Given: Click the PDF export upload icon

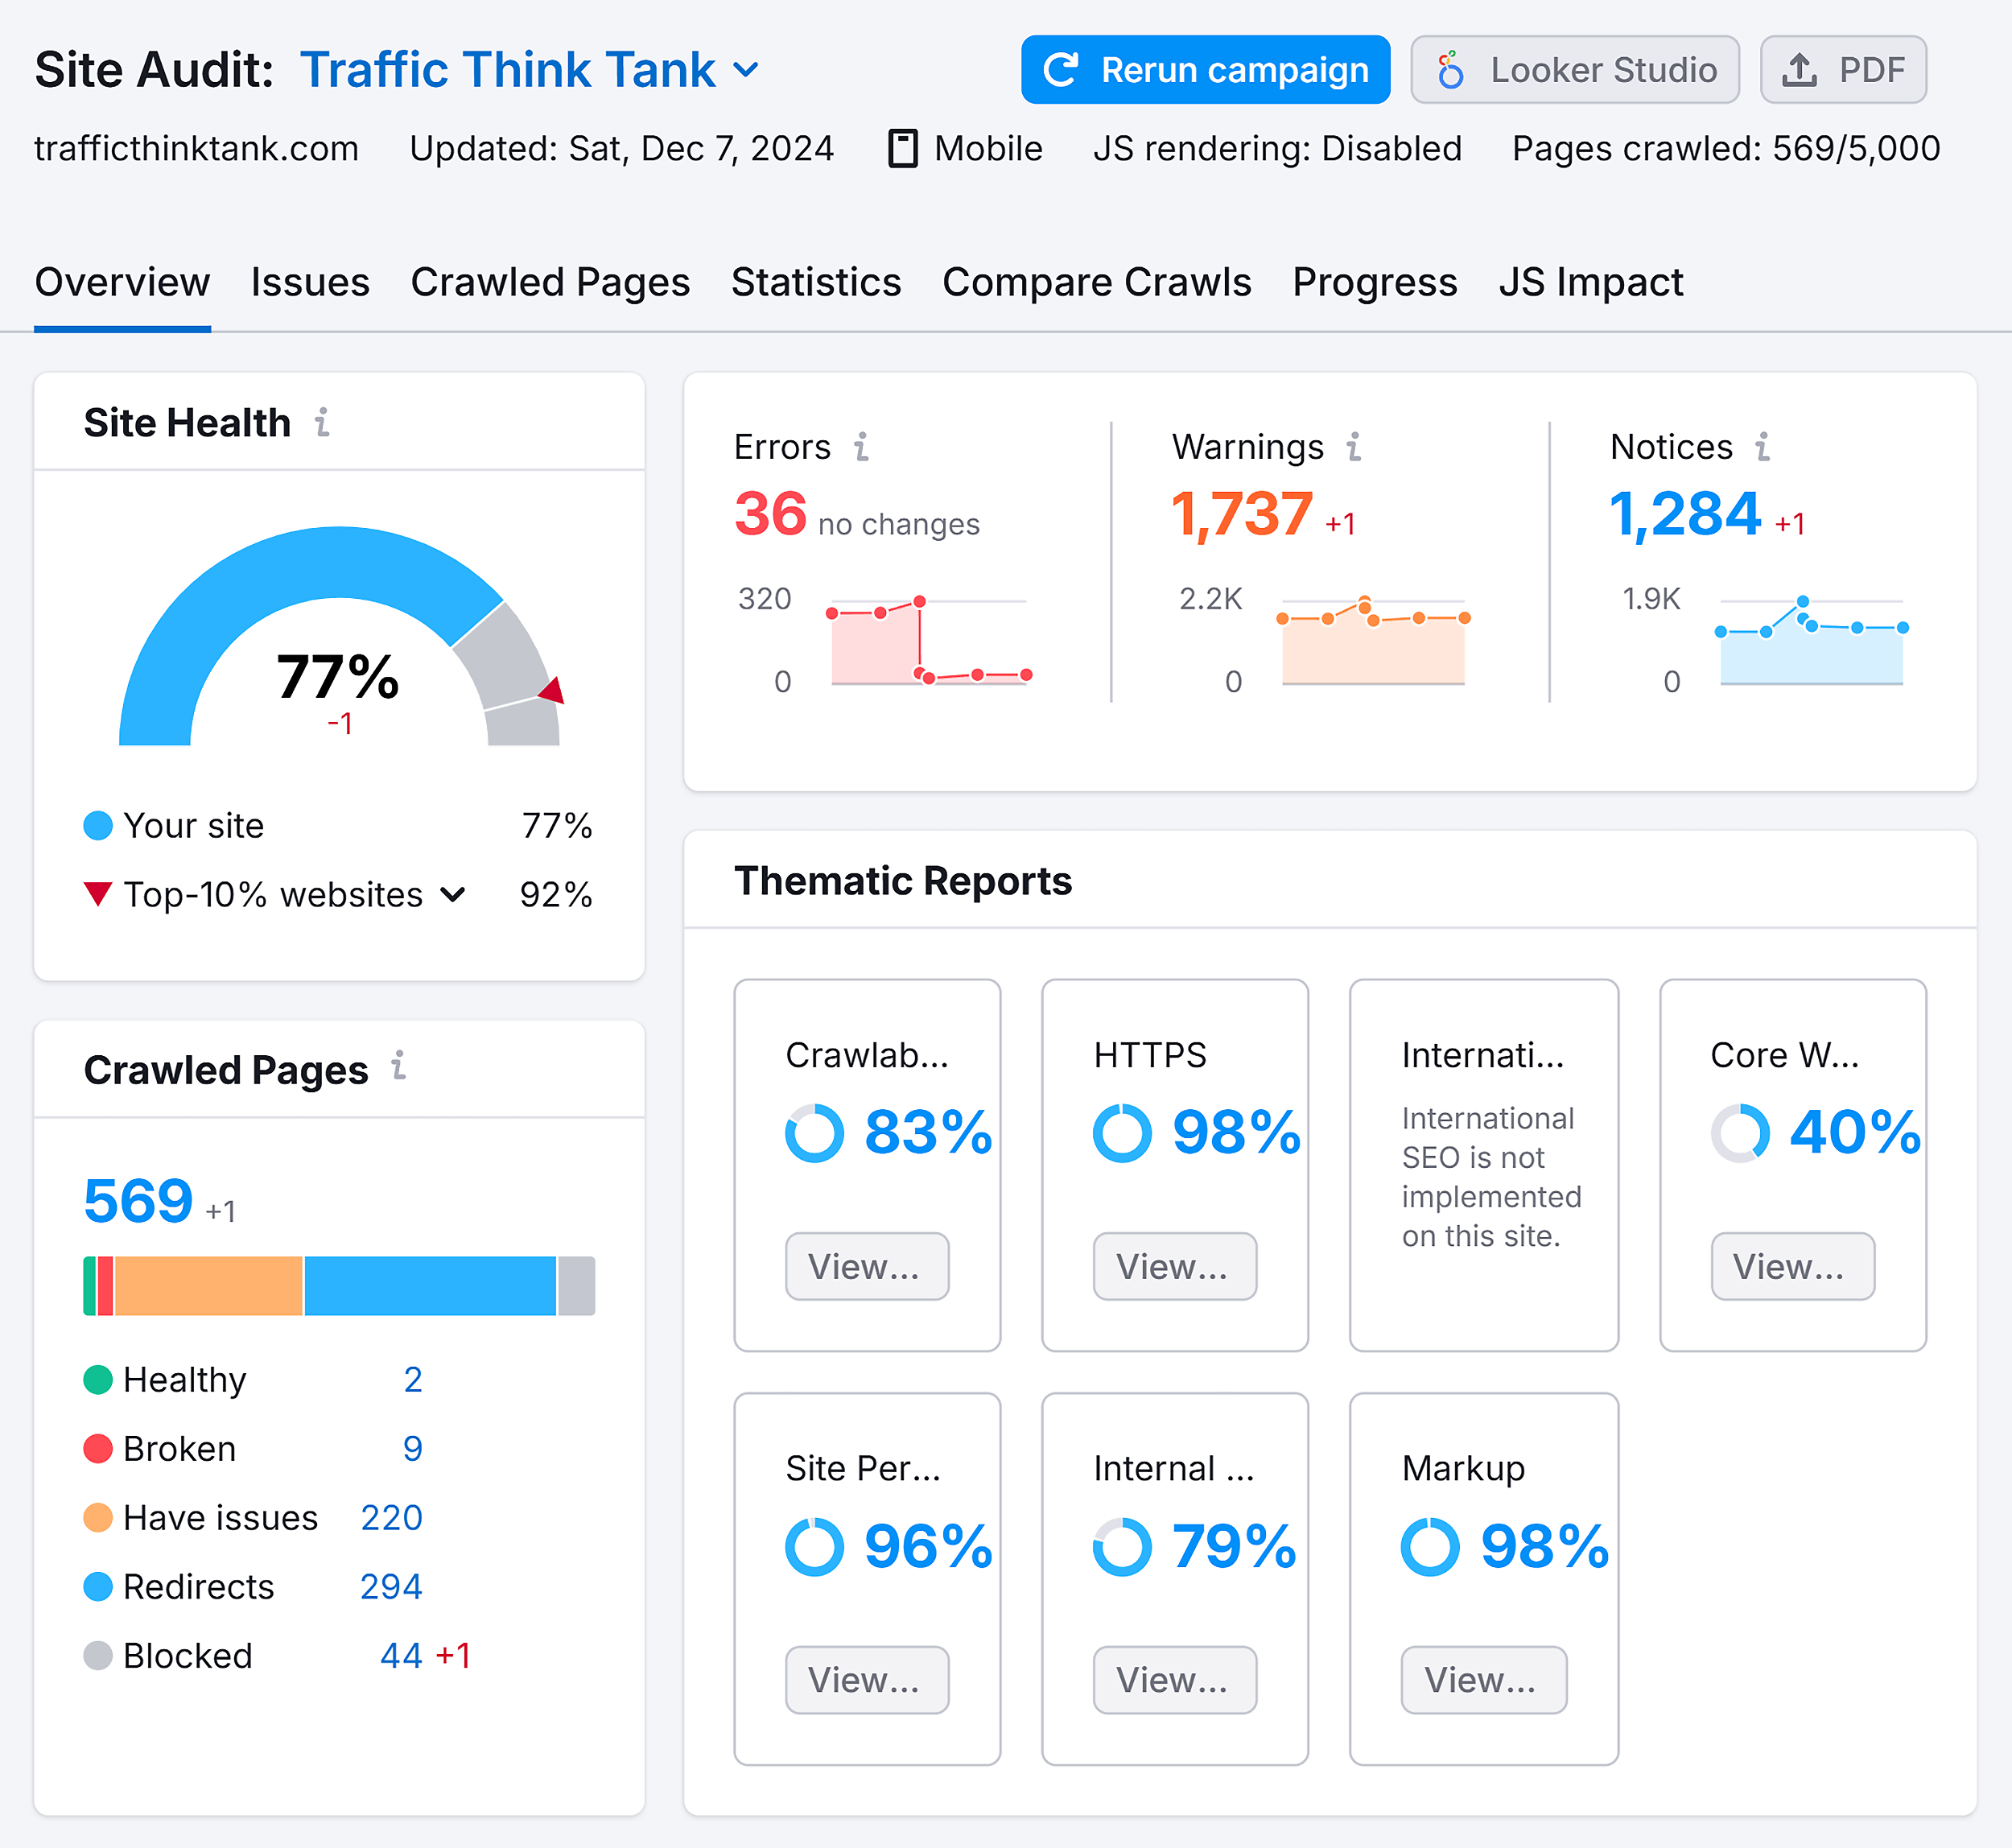Looking at the screenshot, I should [1799, 70].
